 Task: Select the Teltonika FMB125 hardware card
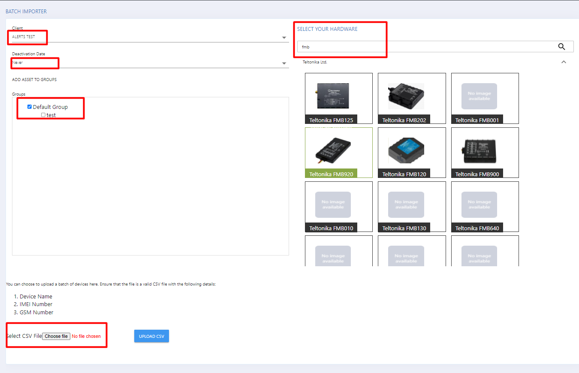[339, 98]
